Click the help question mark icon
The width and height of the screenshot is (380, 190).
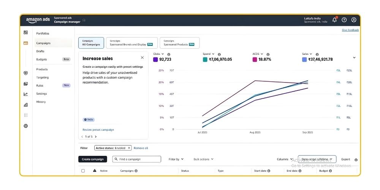point(344,20)
